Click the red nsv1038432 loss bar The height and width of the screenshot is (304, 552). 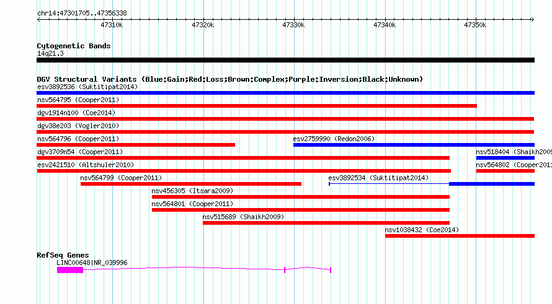tap(460, 236)
